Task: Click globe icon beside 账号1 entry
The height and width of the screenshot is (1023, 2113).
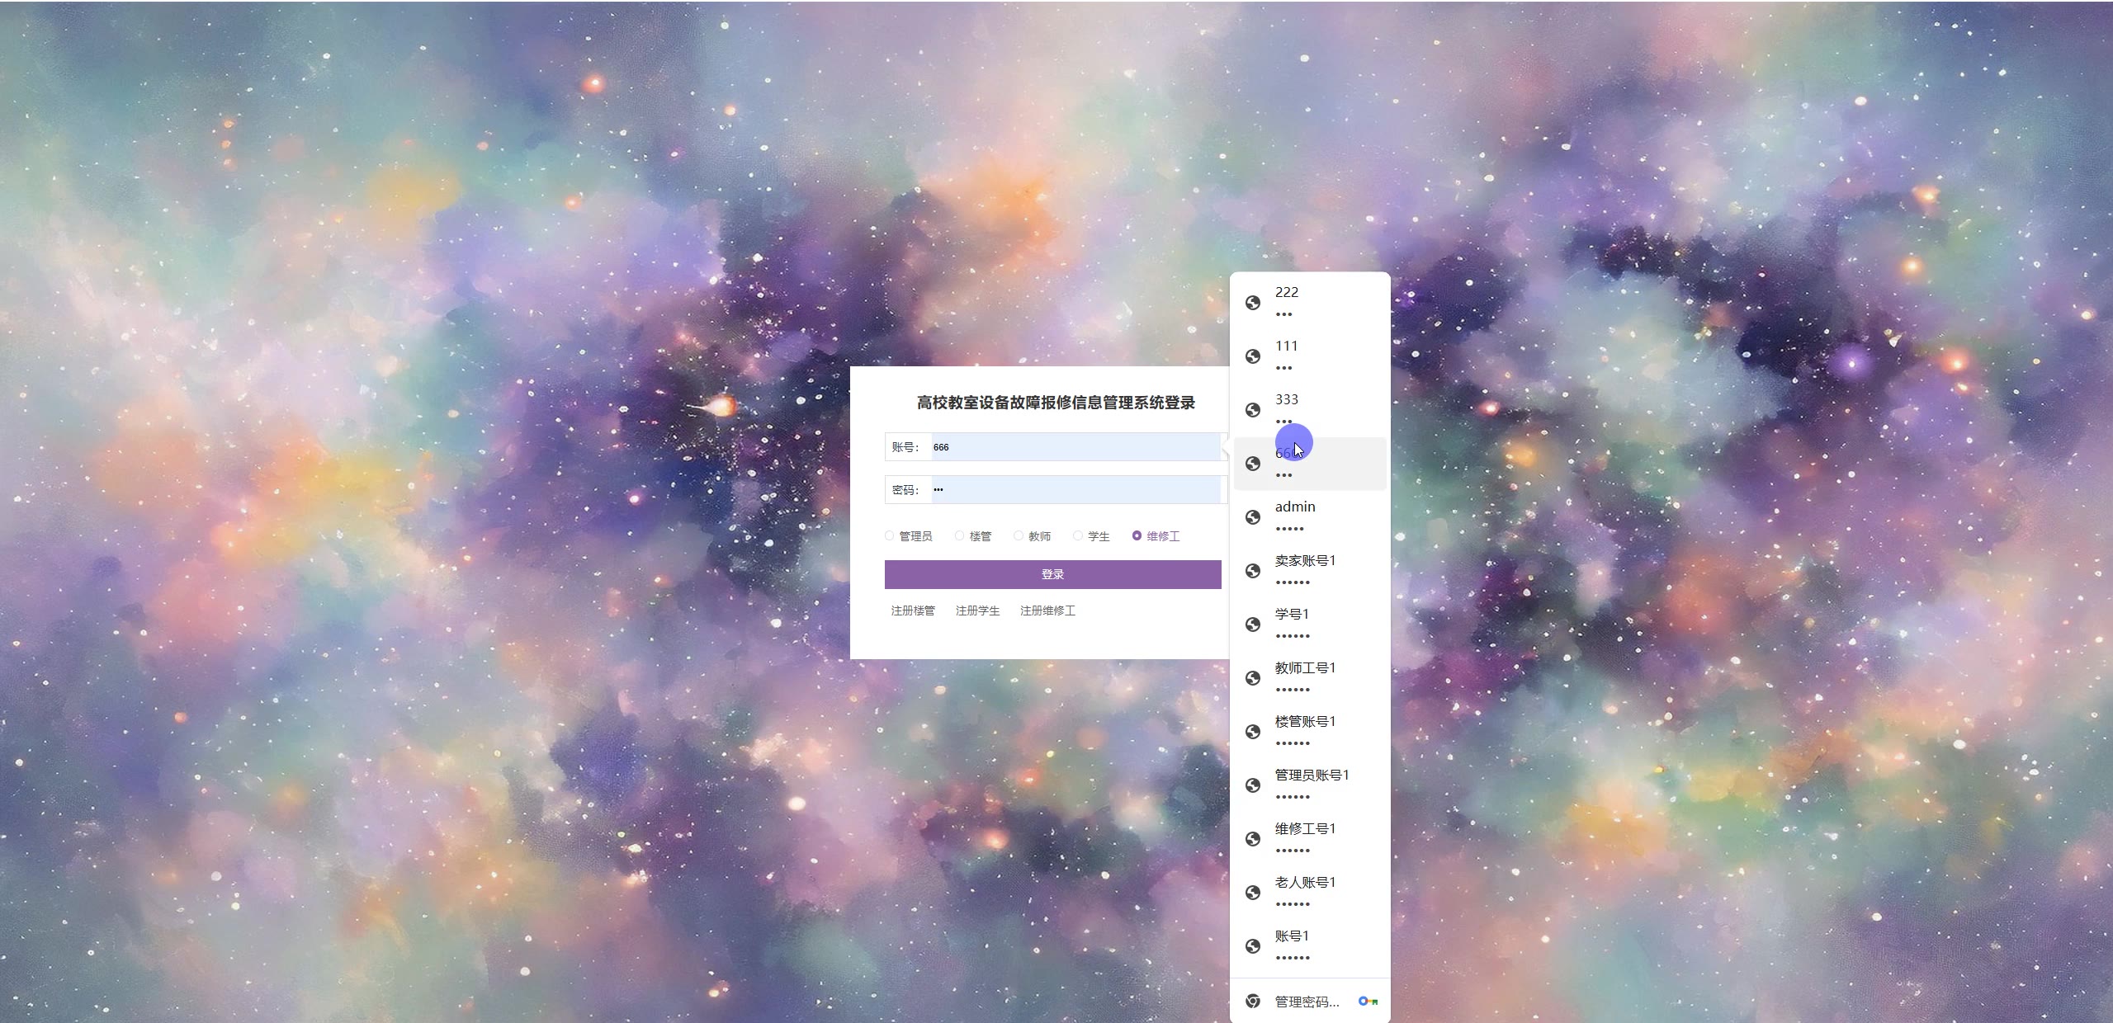Action: 1253,946
